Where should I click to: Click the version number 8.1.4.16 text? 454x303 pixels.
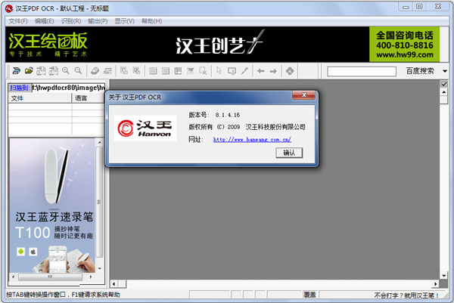coord(228,115)
